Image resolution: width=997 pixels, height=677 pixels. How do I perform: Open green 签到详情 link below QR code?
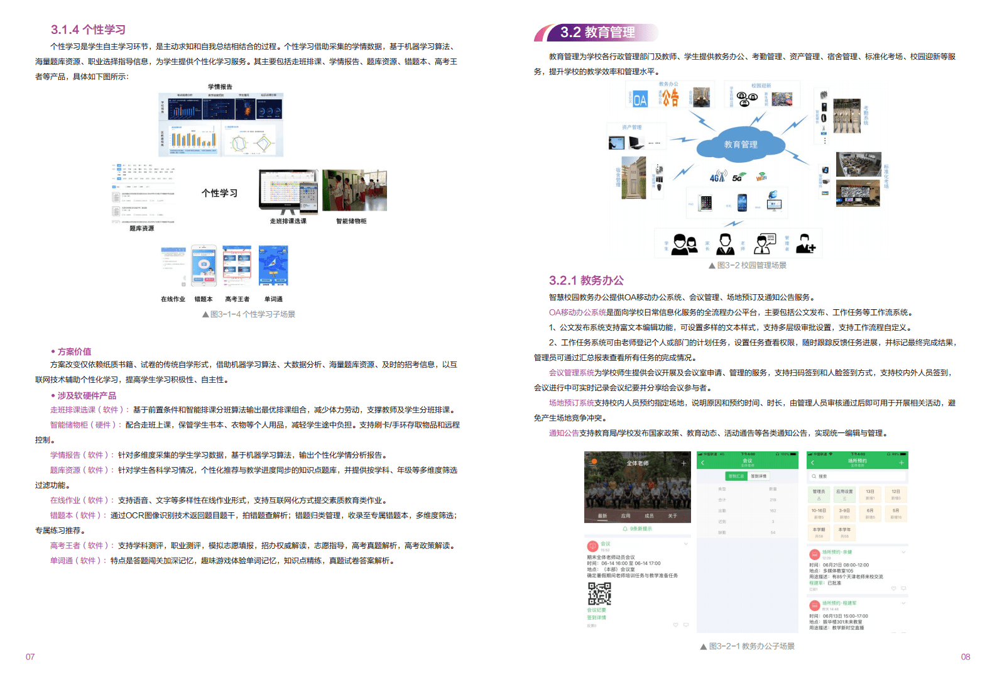pyautogui.click(x=597, y=617)
